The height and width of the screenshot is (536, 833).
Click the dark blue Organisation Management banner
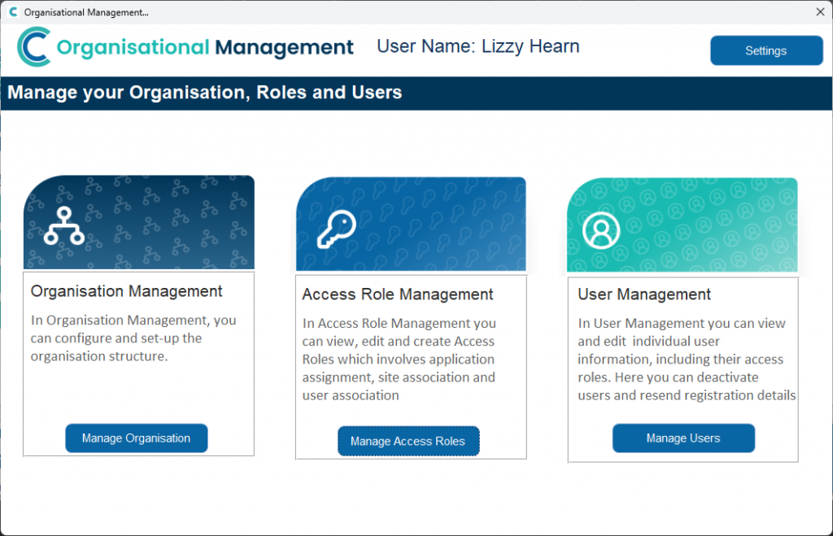[x=138, y=223]
